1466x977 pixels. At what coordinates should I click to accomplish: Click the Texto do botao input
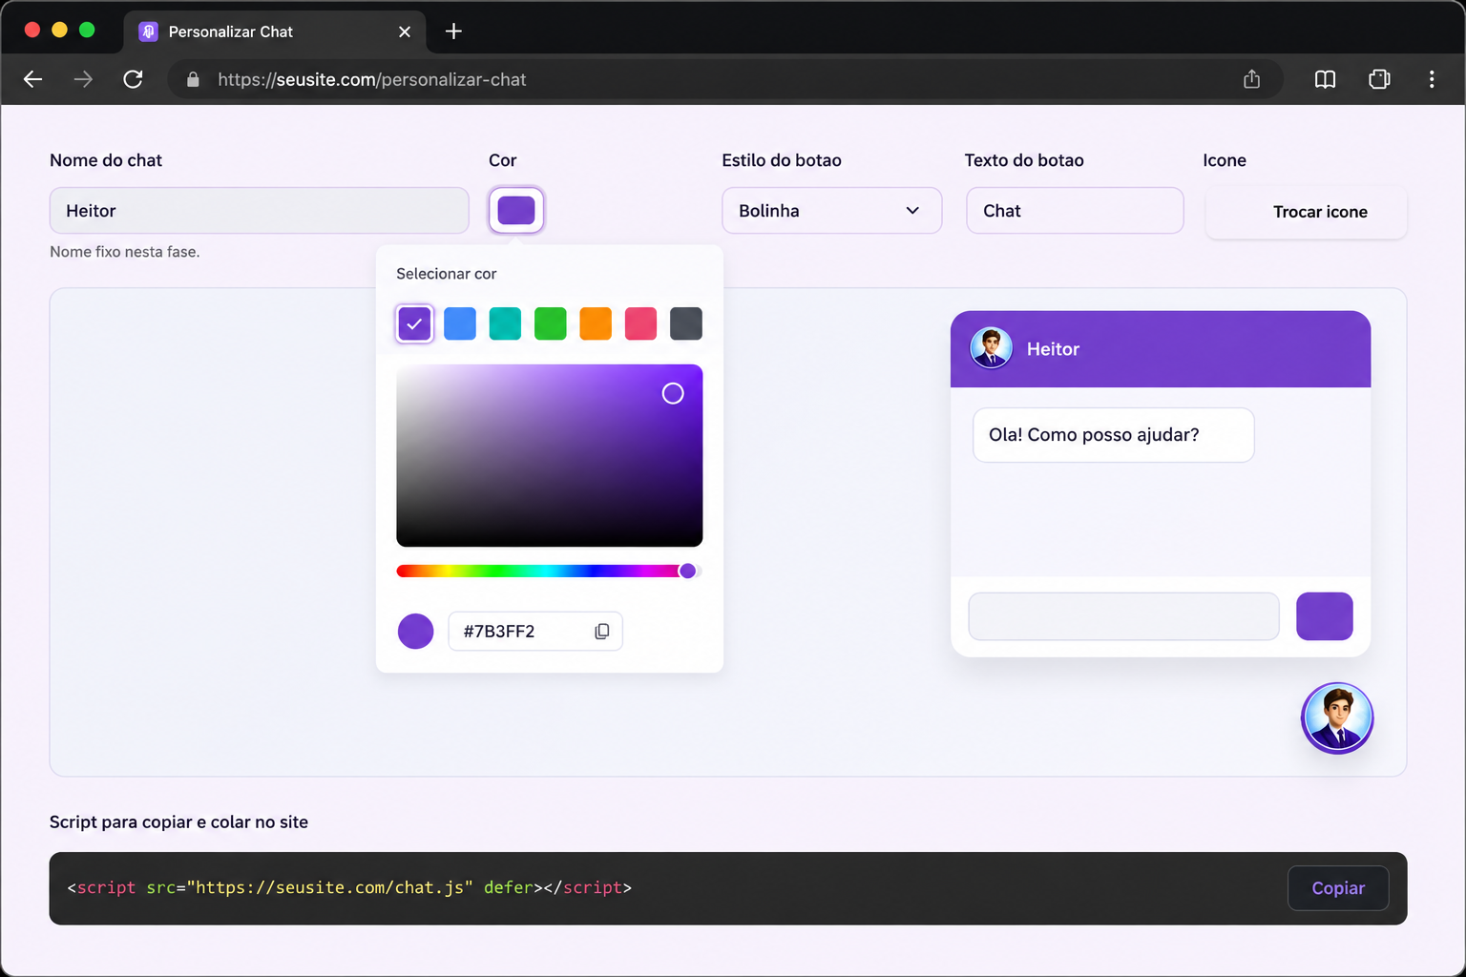point(1076,211)
